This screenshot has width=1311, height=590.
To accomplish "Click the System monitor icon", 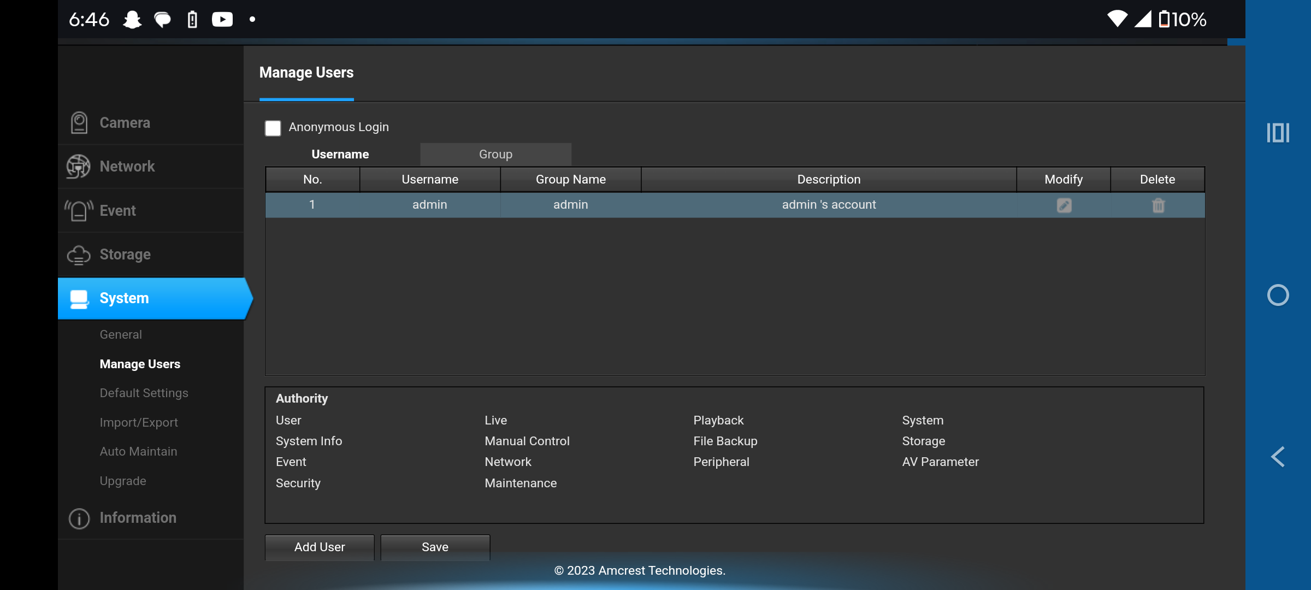I will (79, 299).
